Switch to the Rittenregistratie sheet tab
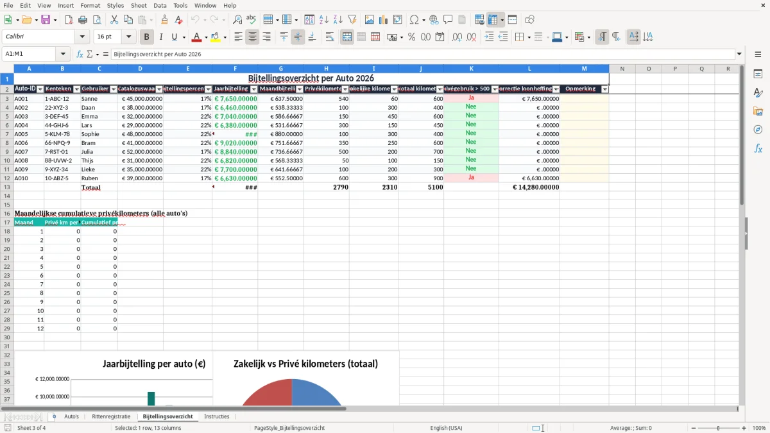Viewport: 770px width, 433px height. pyautogui.click(x=111, y=416)
